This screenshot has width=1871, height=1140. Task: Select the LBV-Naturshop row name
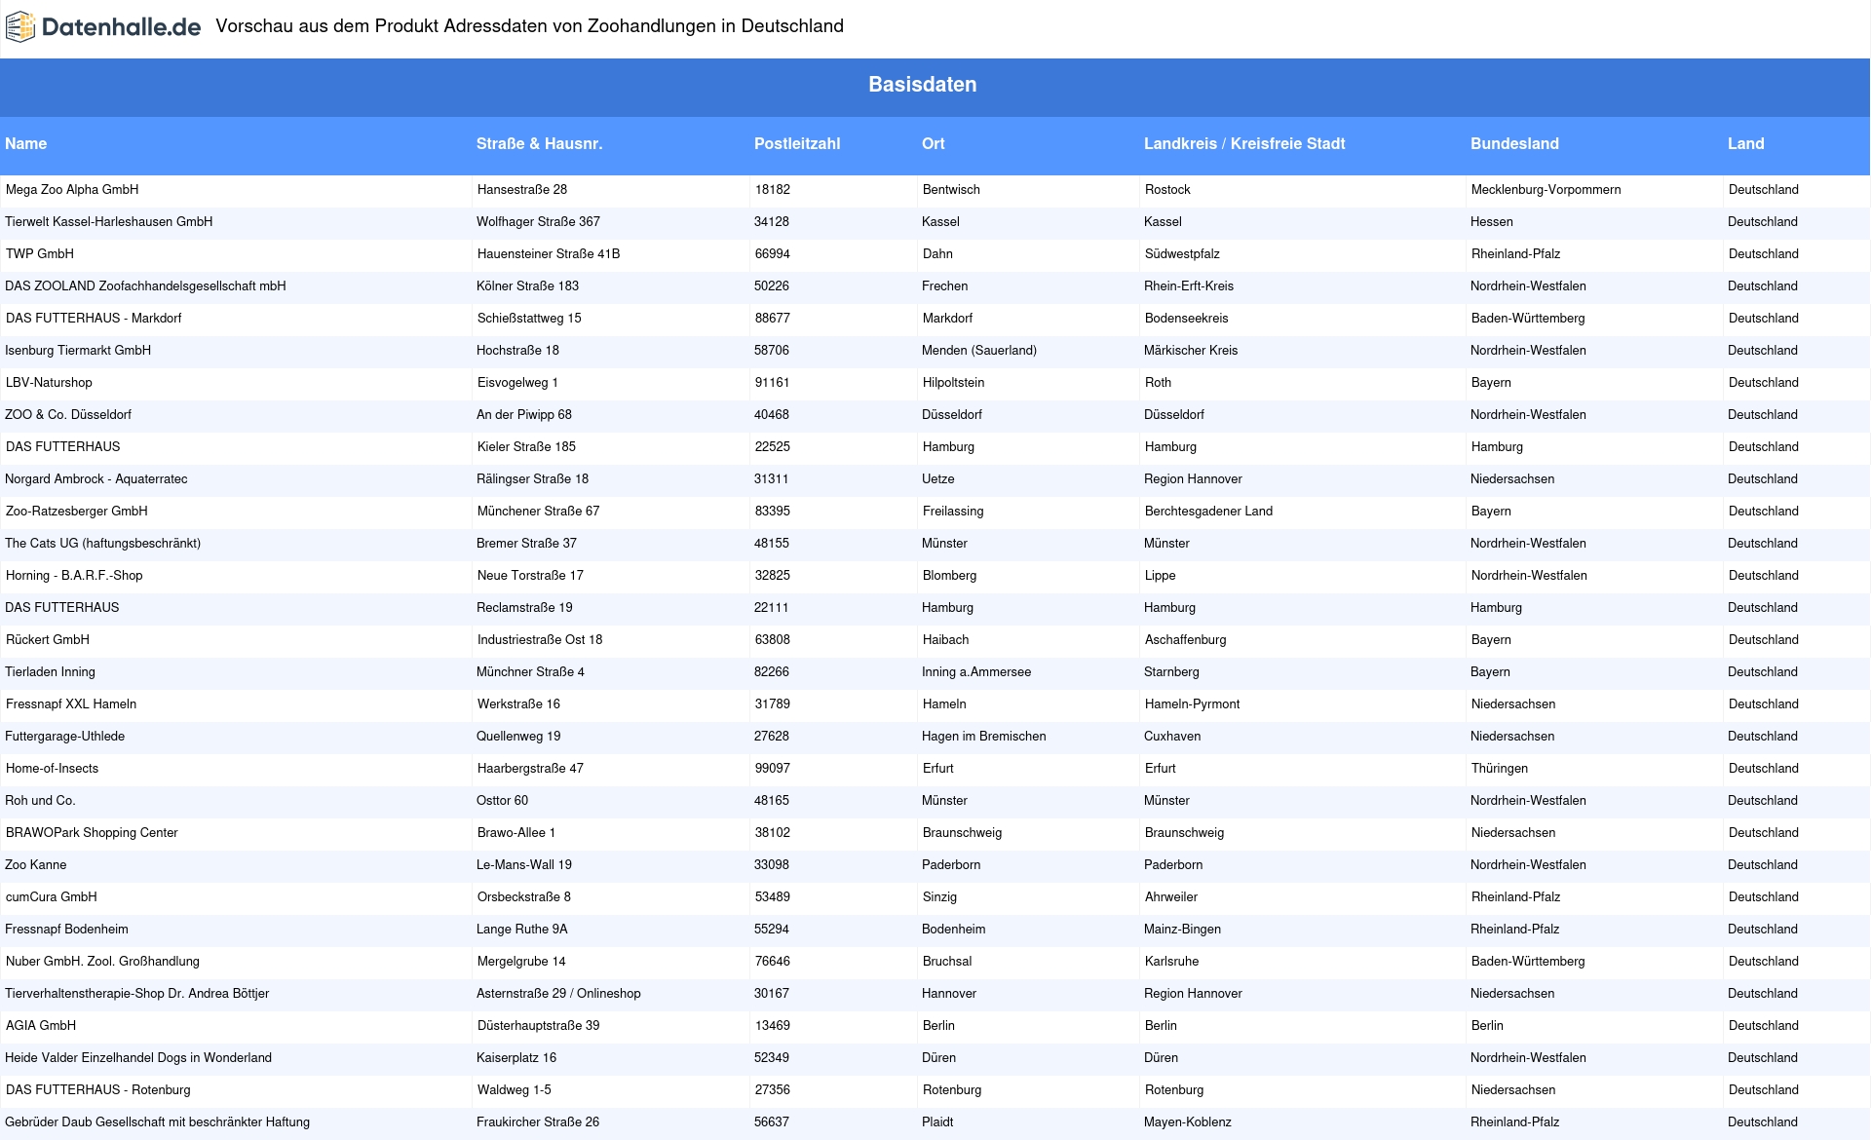(49, 383)
